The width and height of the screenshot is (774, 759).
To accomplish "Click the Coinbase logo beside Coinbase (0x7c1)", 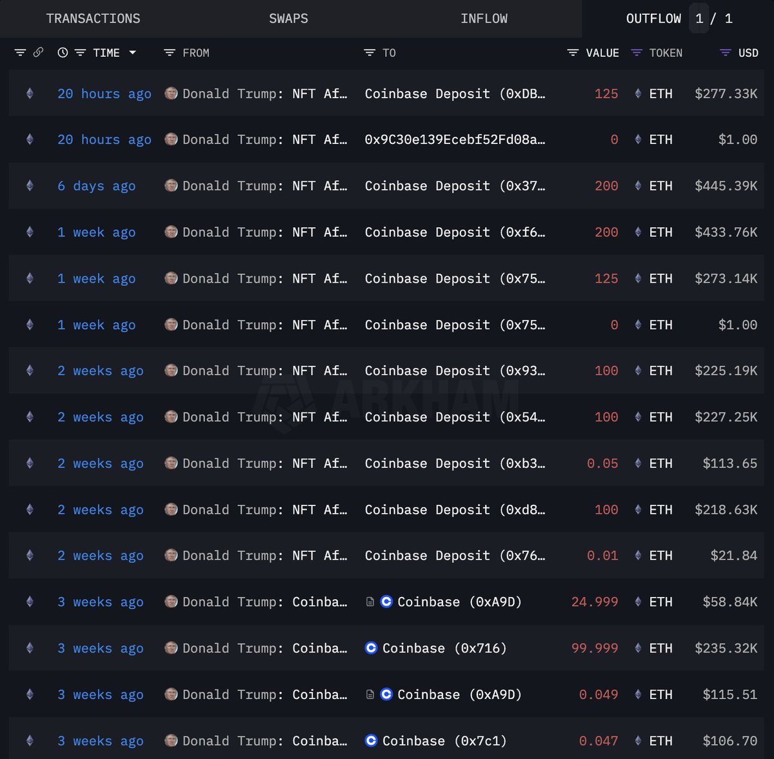I will [372, 741].
